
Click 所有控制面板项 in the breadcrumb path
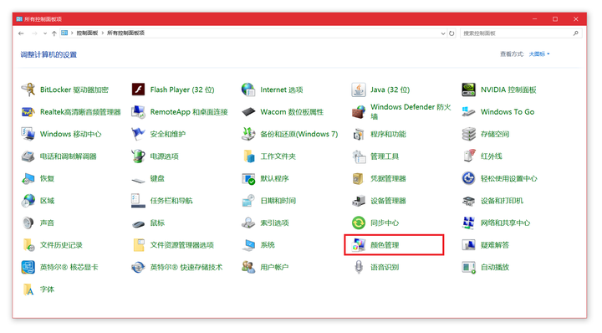click(125, 33)
